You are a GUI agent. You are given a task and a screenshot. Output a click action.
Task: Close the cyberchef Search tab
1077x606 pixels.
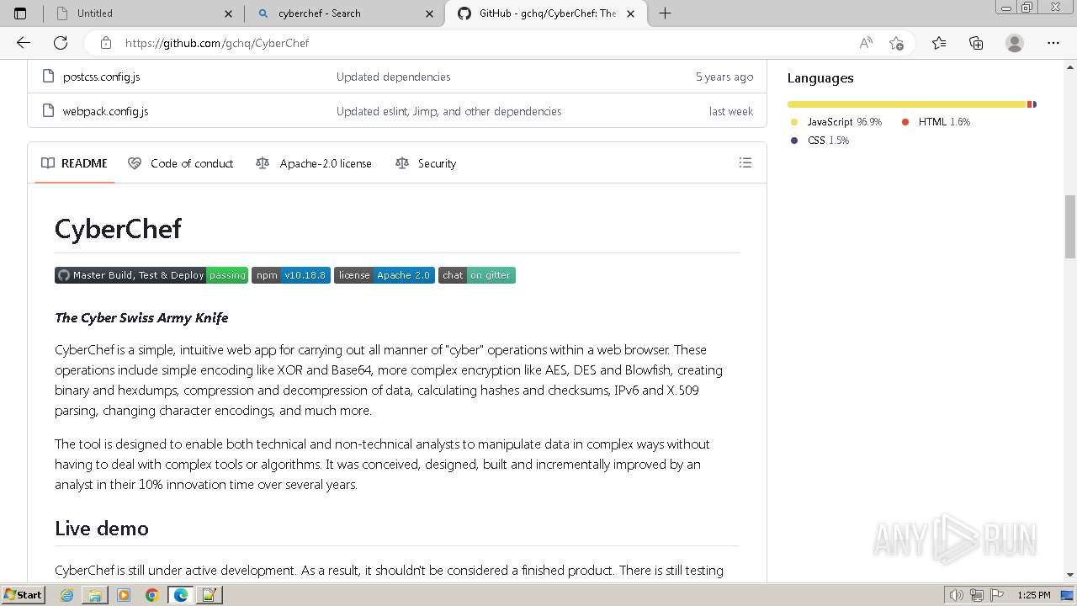pyautogui.click(x=430, y=13)
